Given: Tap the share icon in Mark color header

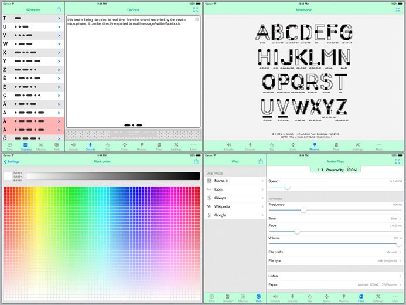Looking at the screenshot, I should pos(196,161).
